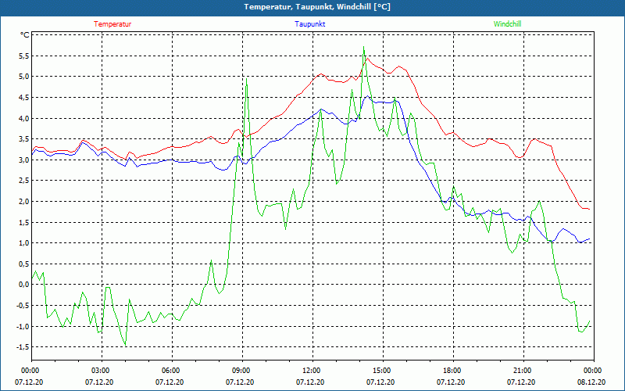Click the '07.12.20' date under 12:00

(x=310, y=382)
